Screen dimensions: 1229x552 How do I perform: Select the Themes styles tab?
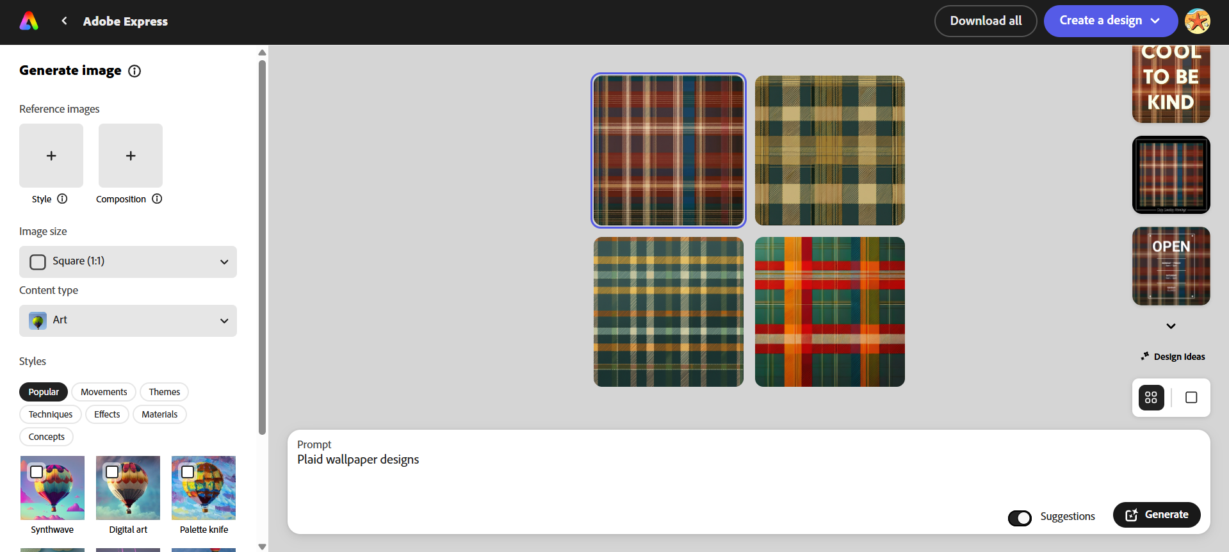point(165,392)
